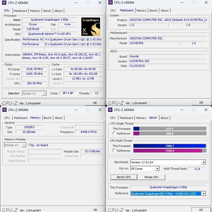Click the CPU-Z title bar icon in the motherboard info window
The width and height of the screenshot is (212, 212).
tap(110, 2)
